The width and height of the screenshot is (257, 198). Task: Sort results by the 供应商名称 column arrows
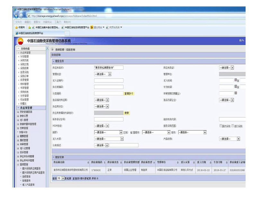click(88, 162)
